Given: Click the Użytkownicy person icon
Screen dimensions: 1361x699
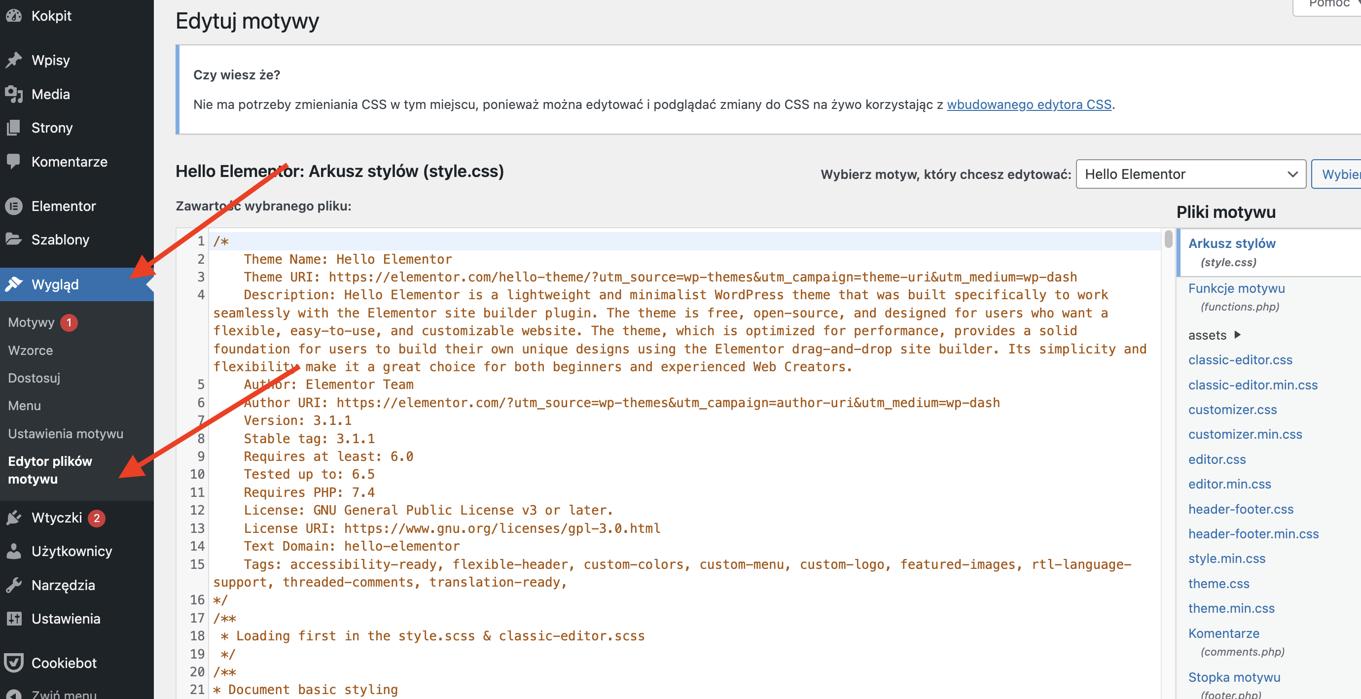Looking at the screenshot, I should pyautogui.click(x=14, y=551).
